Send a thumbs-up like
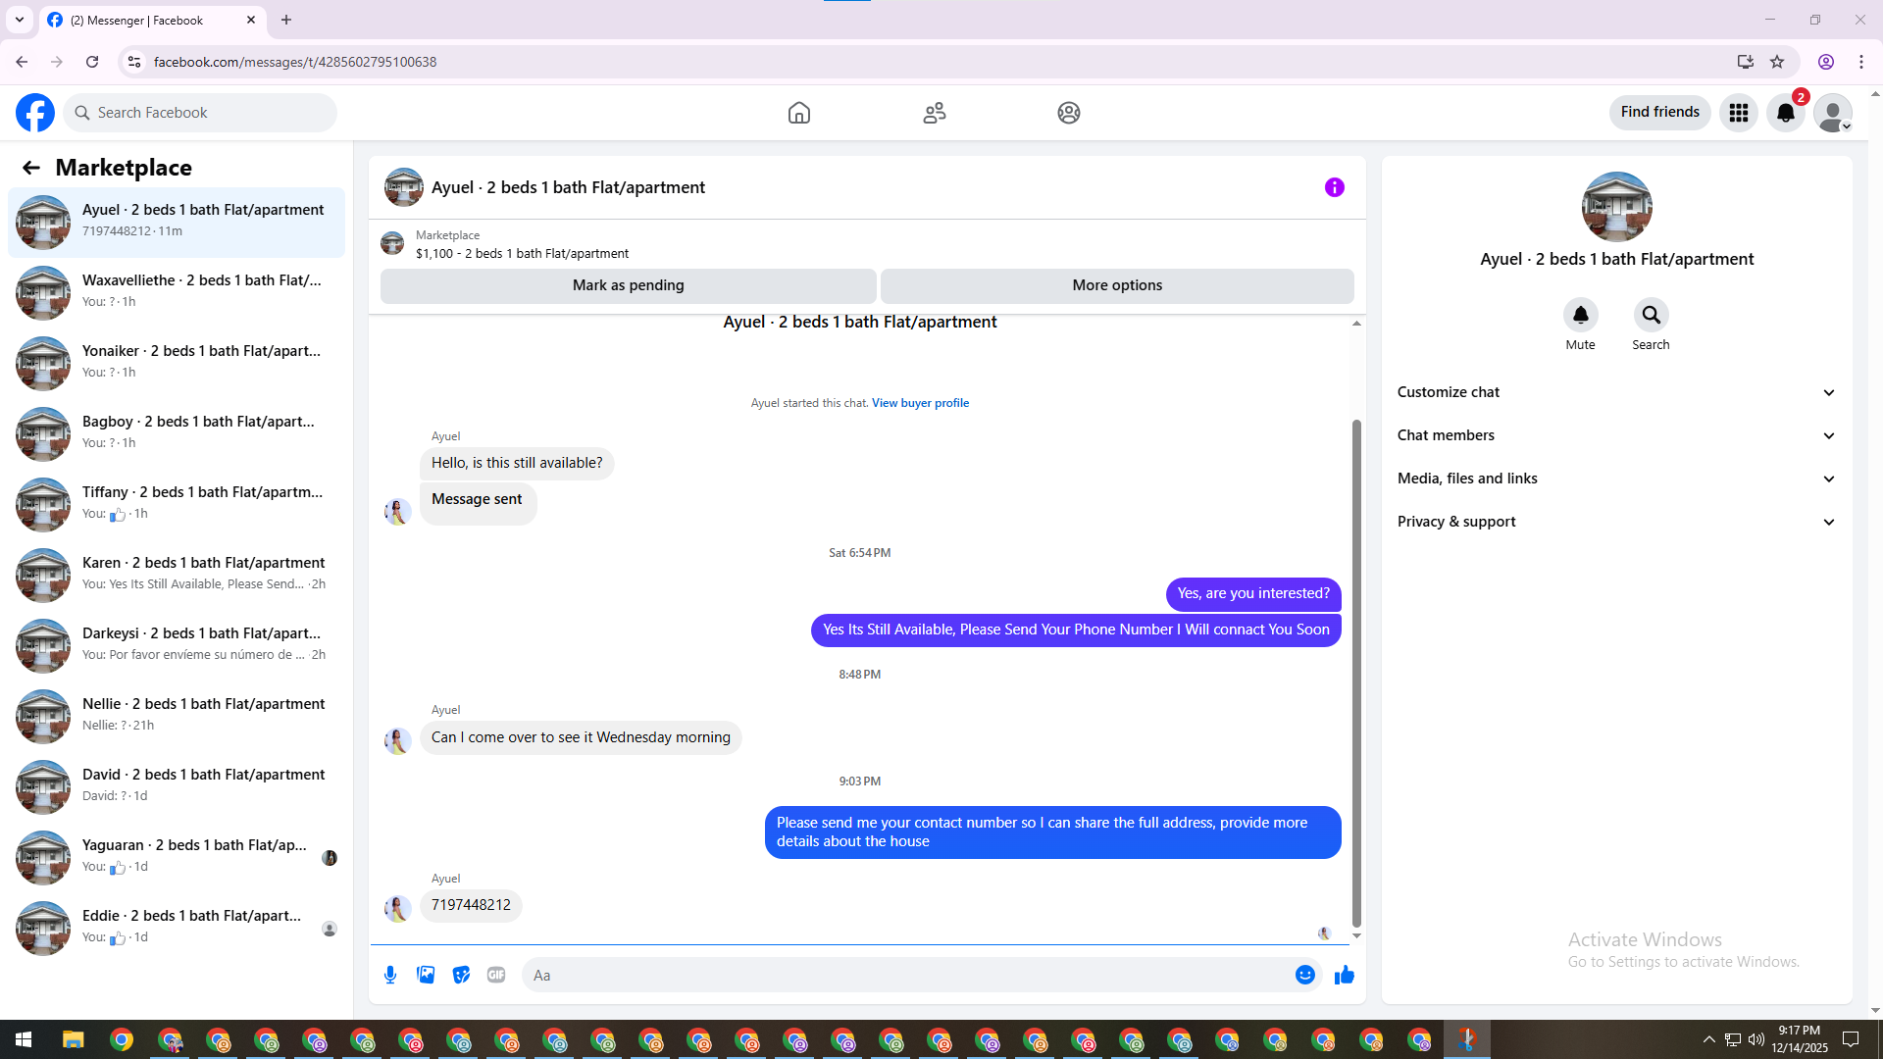Image resolution: width=1883 pixels, height=1059 pixels. click(x=1344, y=975)
